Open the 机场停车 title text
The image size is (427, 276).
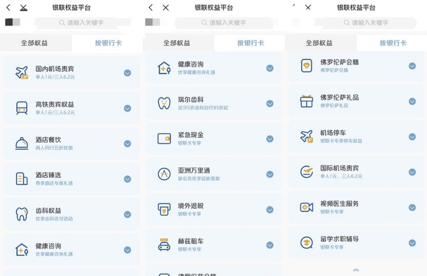point(333,133)
